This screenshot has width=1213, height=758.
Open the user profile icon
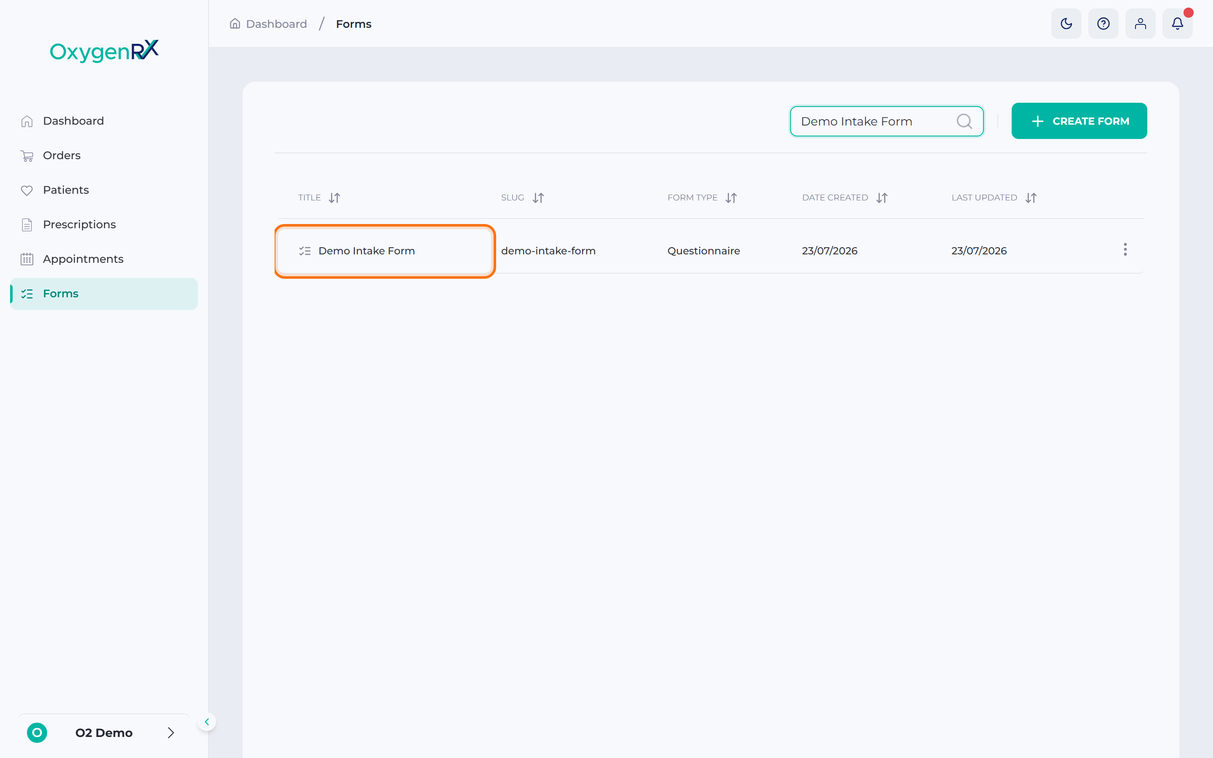click(x=1140, y=24)
